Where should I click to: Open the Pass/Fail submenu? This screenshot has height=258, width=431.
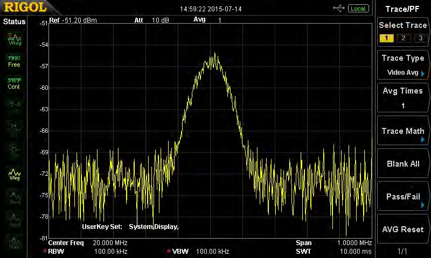pos(402,196)
